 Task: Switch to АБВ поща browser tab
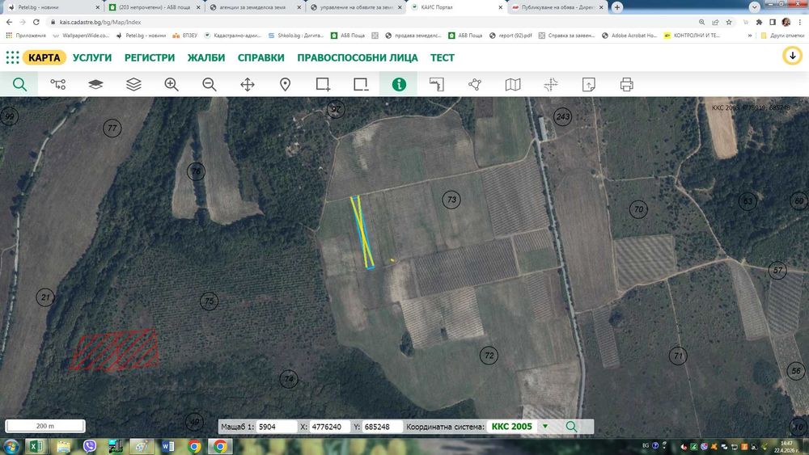coord(155,7)
